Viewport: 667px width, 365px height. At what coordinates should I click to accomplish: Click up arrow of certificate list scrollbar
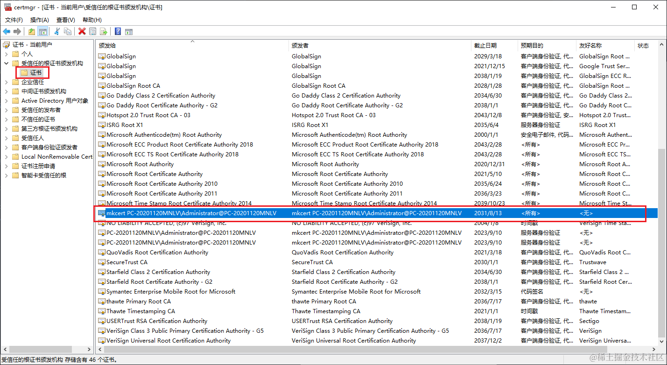(662, 44)
